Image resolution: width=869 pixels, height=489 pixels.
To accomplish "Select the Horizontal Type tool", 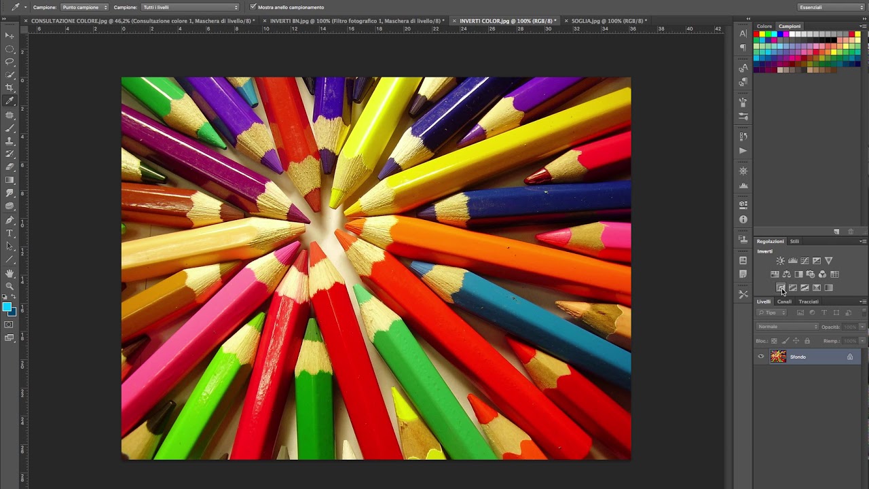I will [x=10, y=233].
